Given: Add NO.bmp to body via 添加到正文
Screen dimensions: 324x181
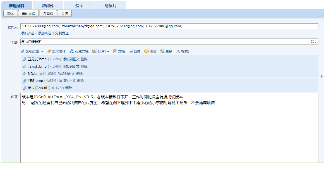Looking at the screenshot, I should [x=66, y=74].
